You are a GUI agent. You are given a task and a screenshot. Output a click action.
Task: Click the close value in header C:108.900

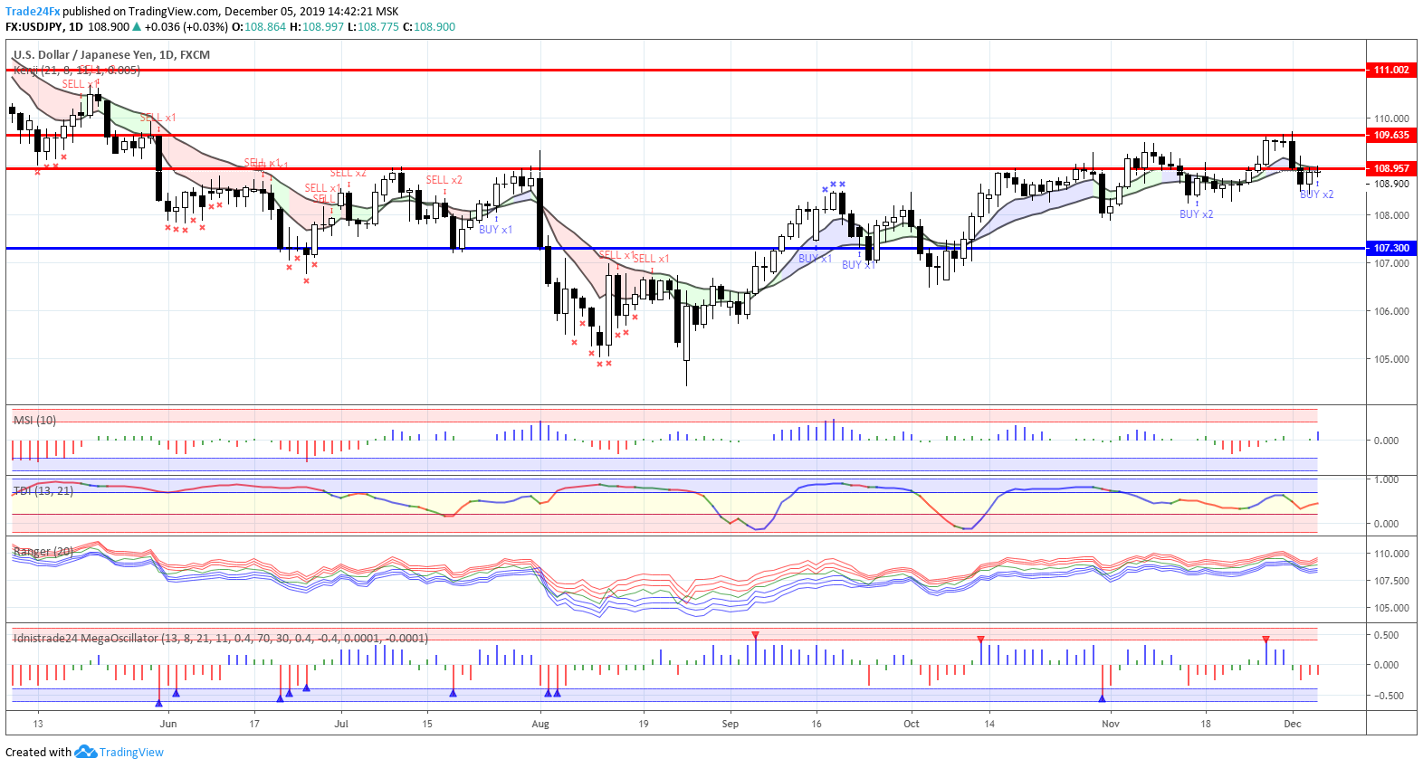429,27
